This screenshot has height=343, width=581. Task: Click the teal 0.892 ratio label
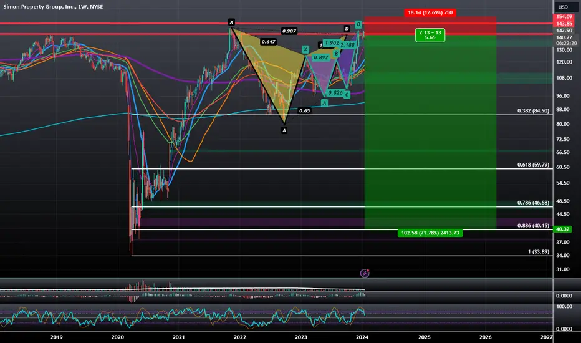(x=320, y=57)
